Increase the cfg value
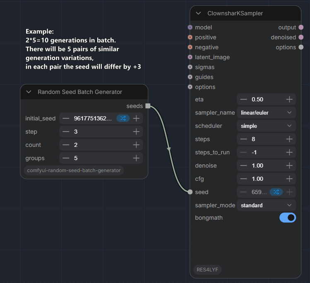This screenshot has width=310, height=283. pyautogui.click(x=289, y=179)
